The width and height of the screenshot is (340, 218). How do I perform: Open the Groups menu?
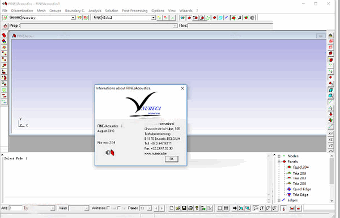(55, 10)
